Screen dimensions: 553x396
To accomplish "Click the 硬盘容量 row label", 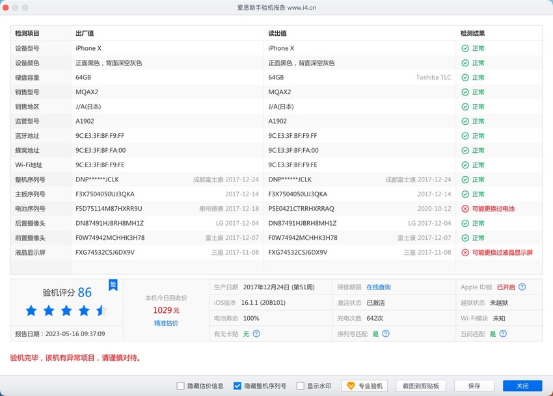I will (27, 77).
